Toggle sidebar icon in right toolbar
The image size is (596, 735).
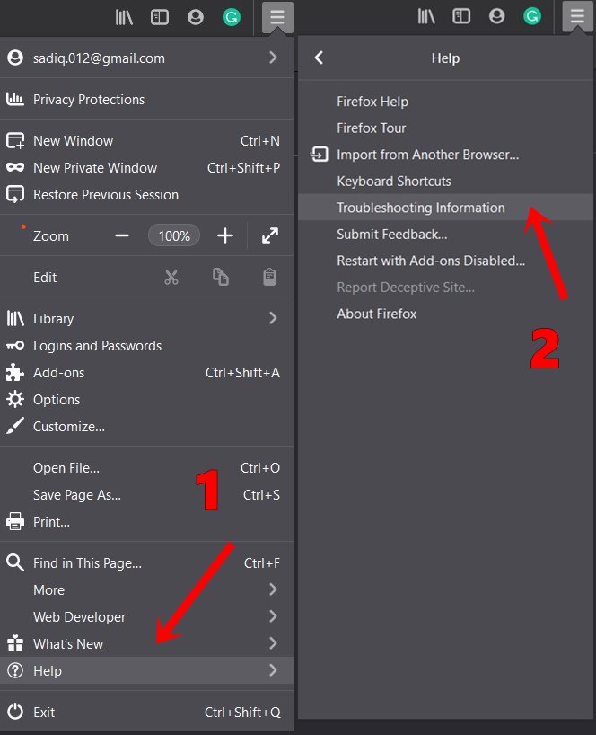[461, 16]
